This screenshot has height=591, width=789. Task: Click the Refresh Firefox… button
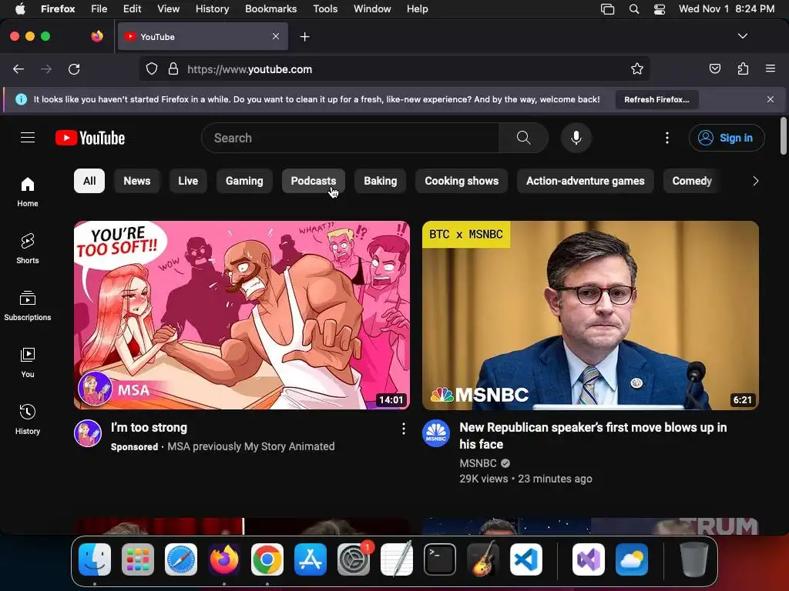(656, 99)
